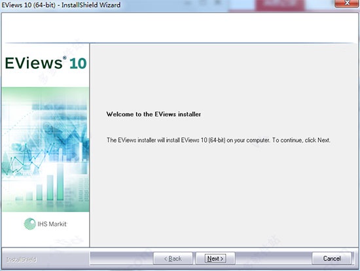
Task: Click the installer description sentence
Action: click(x=219, y=140)
